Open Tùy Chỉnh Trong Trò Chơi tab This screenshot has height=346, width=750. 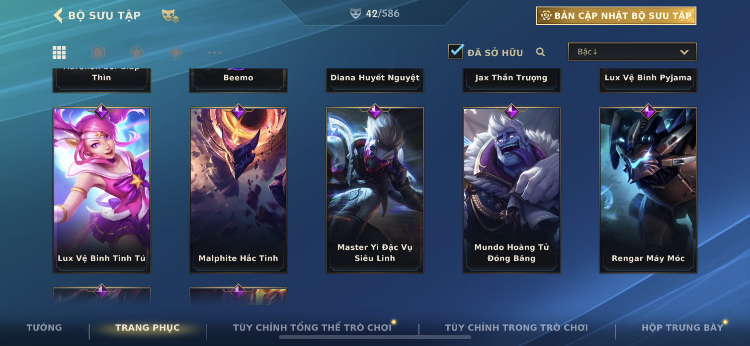pyautogui.click(x=516, y=327)
